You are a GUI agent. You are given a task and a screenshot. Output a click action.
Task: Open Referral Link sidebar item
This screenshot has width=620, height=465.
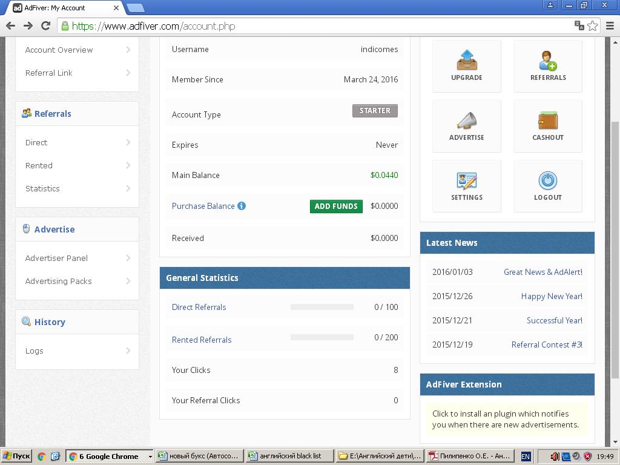click(77, 73)
